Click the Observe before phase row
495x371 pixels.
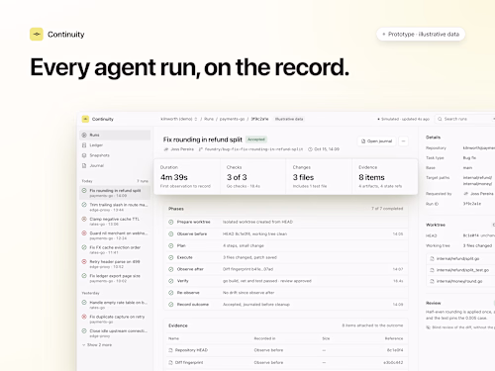[x=286, y=233]
